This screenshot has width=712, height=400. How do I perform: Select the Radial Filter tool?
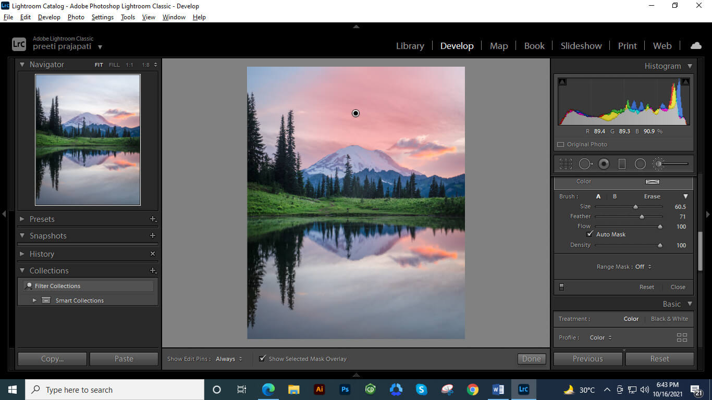point(640,164)
